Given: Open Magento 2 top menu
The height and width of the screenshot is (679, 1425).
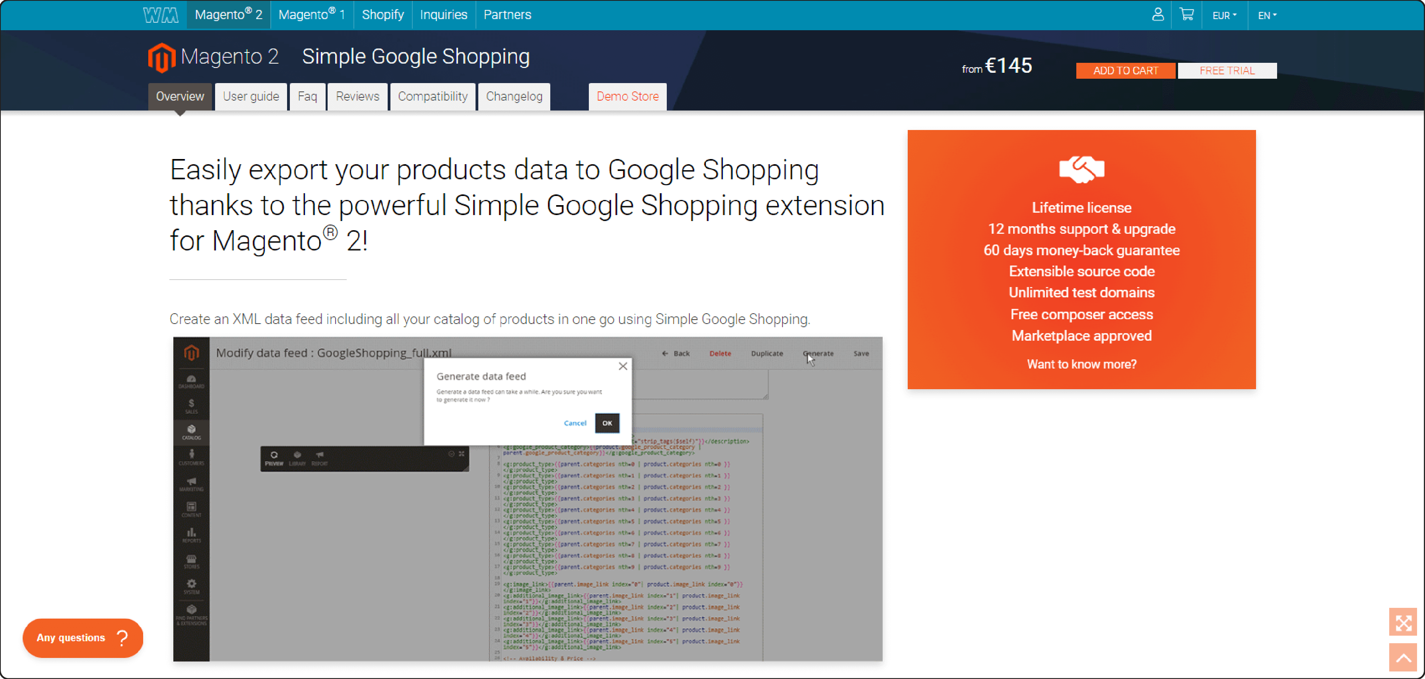Looking at the screenshot, I should pos(228,14).
